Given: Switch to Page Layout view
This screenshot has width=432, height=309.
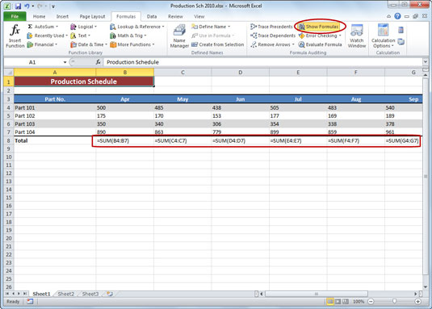Looking at the screenshot, I should click(x=338, y=302).
